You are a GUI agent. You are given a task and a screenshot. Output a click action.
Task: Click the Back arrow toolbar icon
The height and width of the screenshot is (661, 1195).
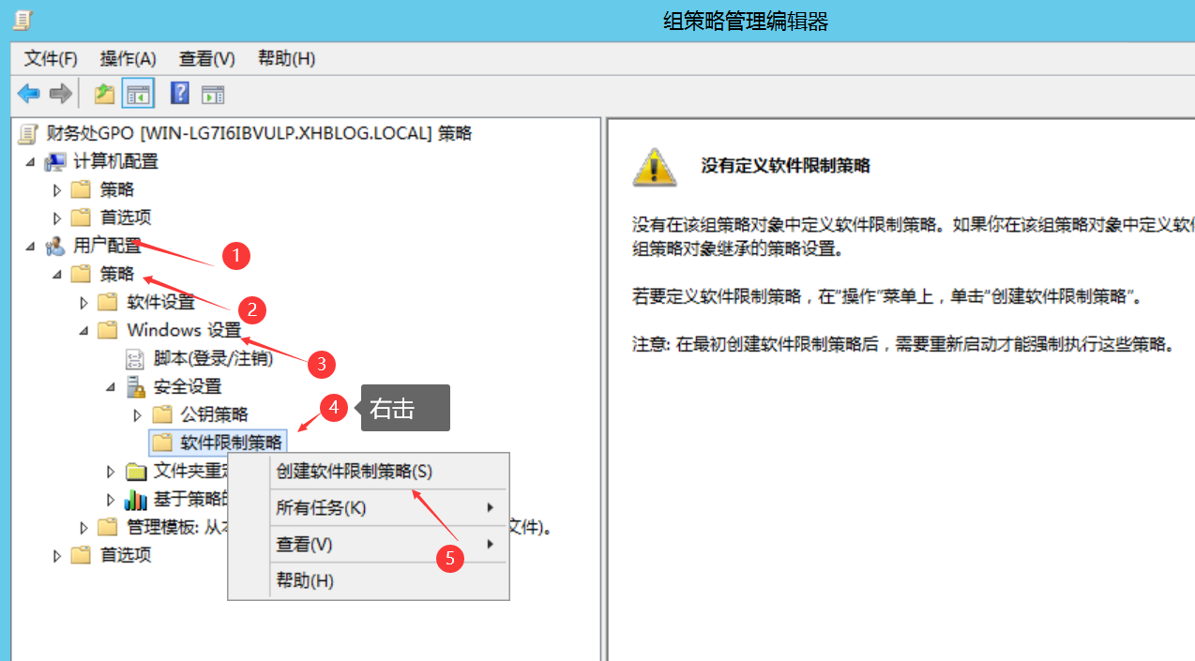29,94
